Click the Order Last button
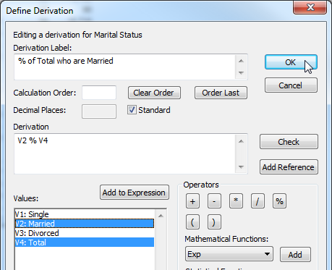Image resolution: width=332 pixels, height=270 pixels. click(221, 93)
